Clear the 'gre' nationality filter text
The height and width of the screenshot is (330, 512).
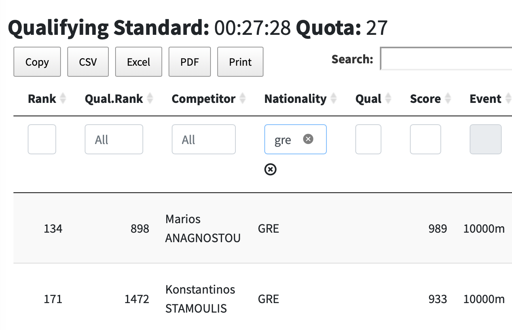308,139
